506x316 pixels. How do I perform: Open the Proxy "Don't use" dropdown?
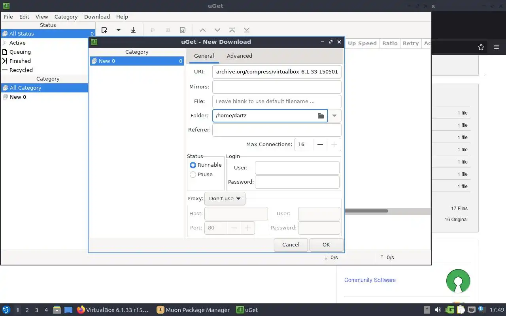tap(225, 198)
